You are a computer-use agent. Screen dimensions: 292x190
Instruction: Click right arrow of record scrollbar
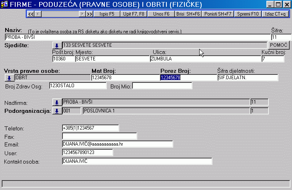pyautogui.click(x=82, y=14)
